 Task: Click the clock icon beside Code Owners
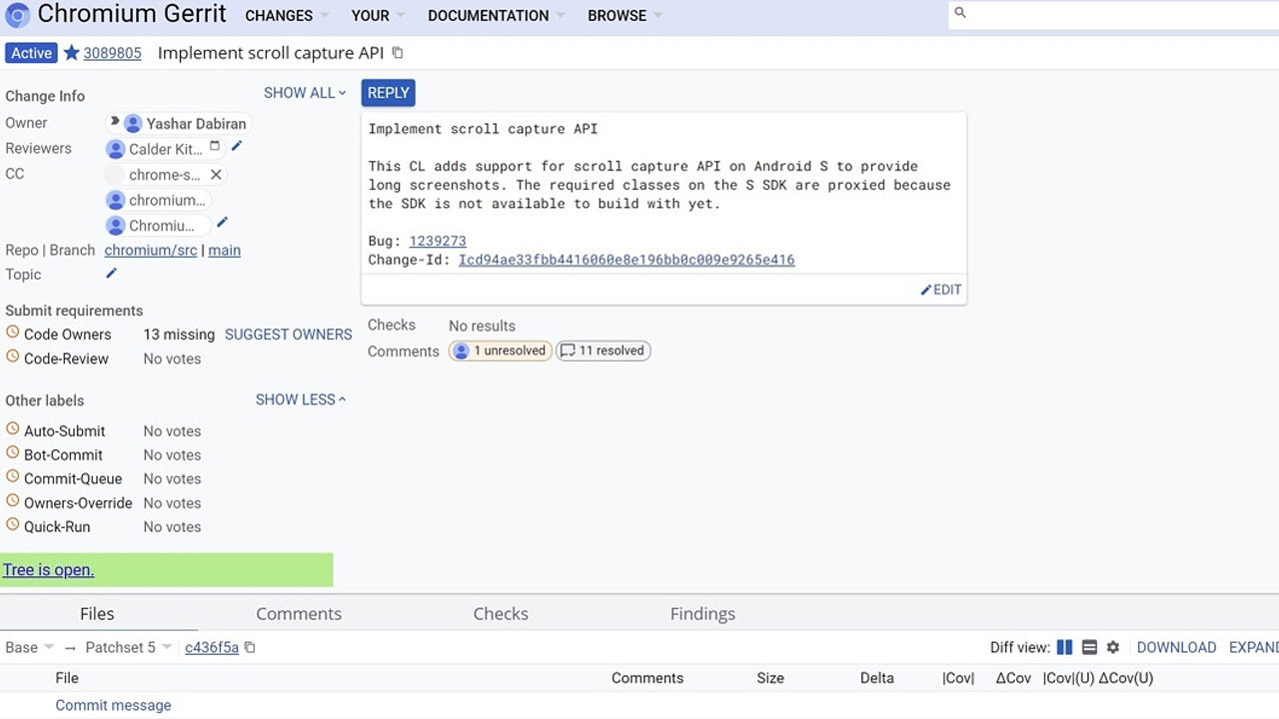pyautogui.click(x=13, y=333)
